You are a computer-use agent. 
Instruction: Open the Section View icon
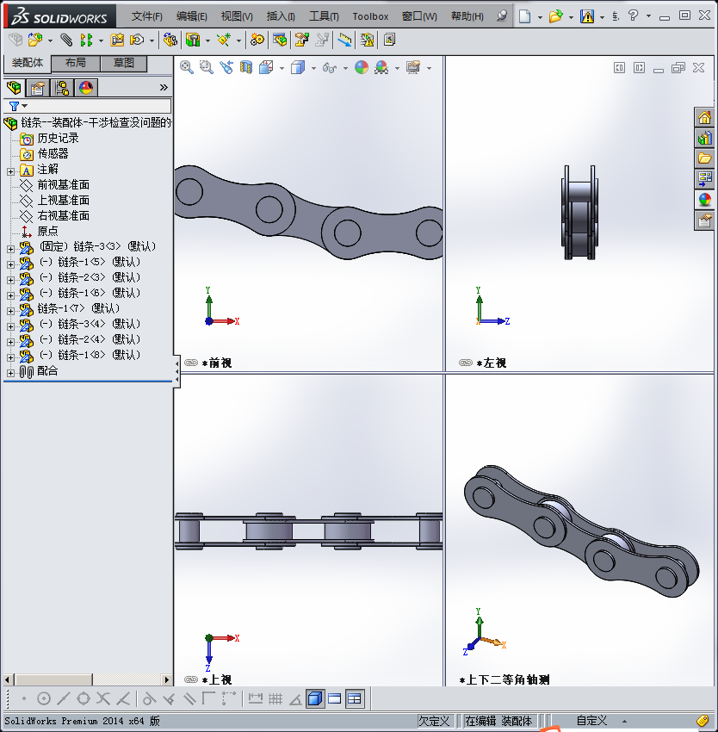[246, 68]
